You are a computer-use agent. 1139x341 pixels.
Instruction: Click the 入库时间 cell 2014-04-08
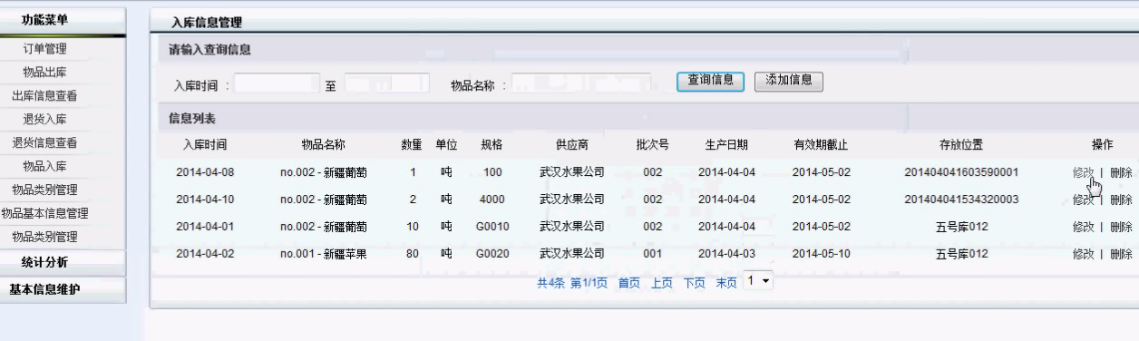[x=205, y=172]
